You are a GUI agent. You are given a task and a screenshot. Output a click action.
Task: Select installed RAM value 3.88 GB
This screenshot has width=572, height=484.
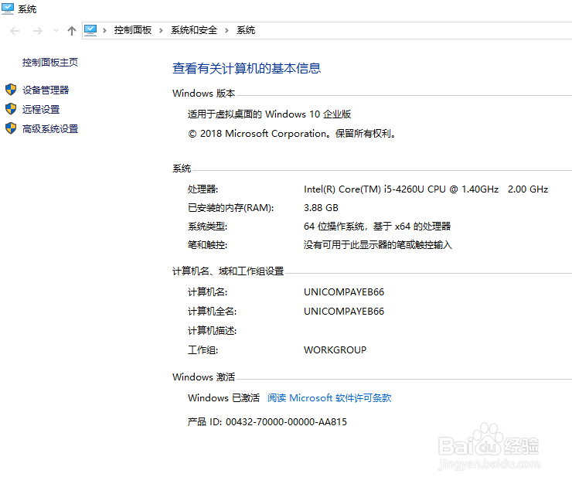pyautogui.click(x=321, y=208)
